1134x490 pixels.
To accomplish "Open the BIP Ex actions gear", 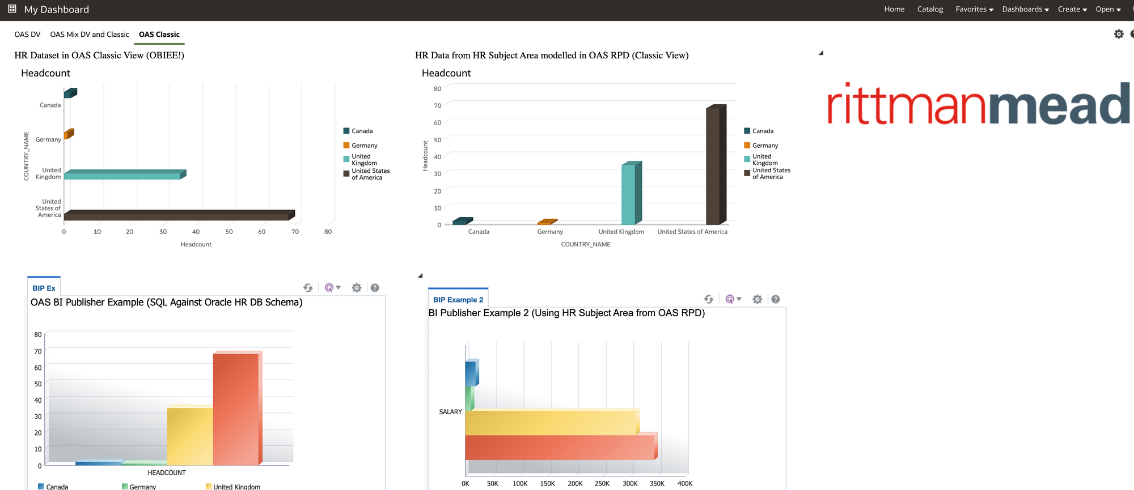I will click(x=357, y=288).
